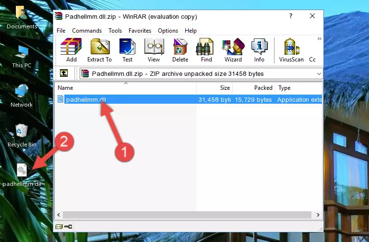The image size is (369, 242).
Task: Click the drive icon in status bar
Action: pyautogui.click(x=59, y=227)
